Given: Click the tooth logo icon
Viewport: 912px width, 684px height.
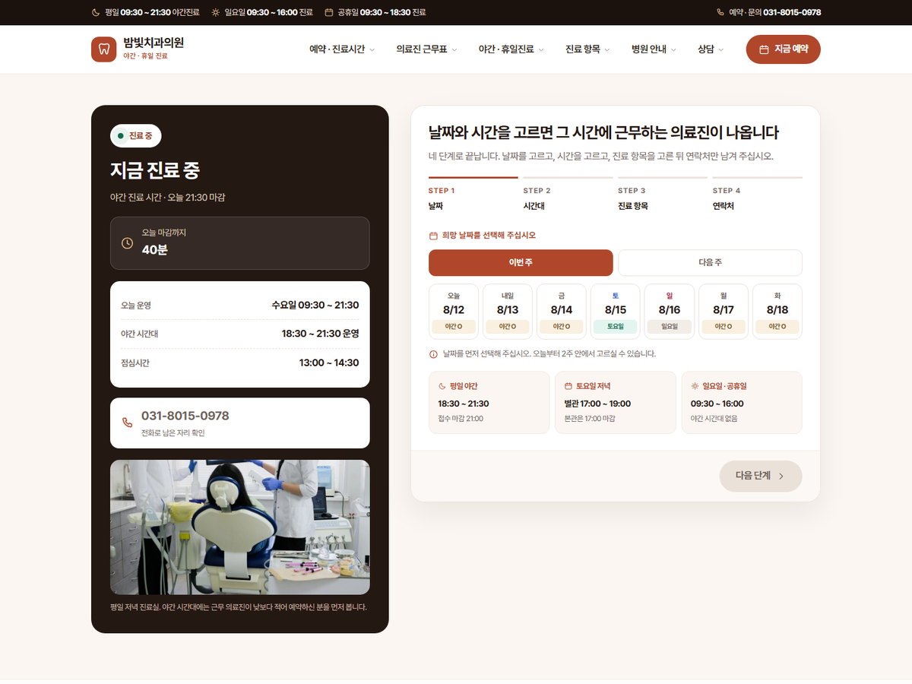Looking at the screenshot, I should pyautogui.click(x=103, y=49).
